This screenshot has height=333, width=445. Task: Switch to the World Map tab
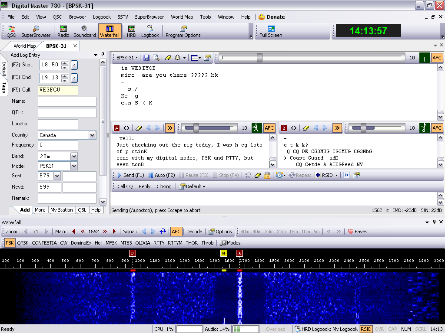pyautogui.click(x=24, y=46)
